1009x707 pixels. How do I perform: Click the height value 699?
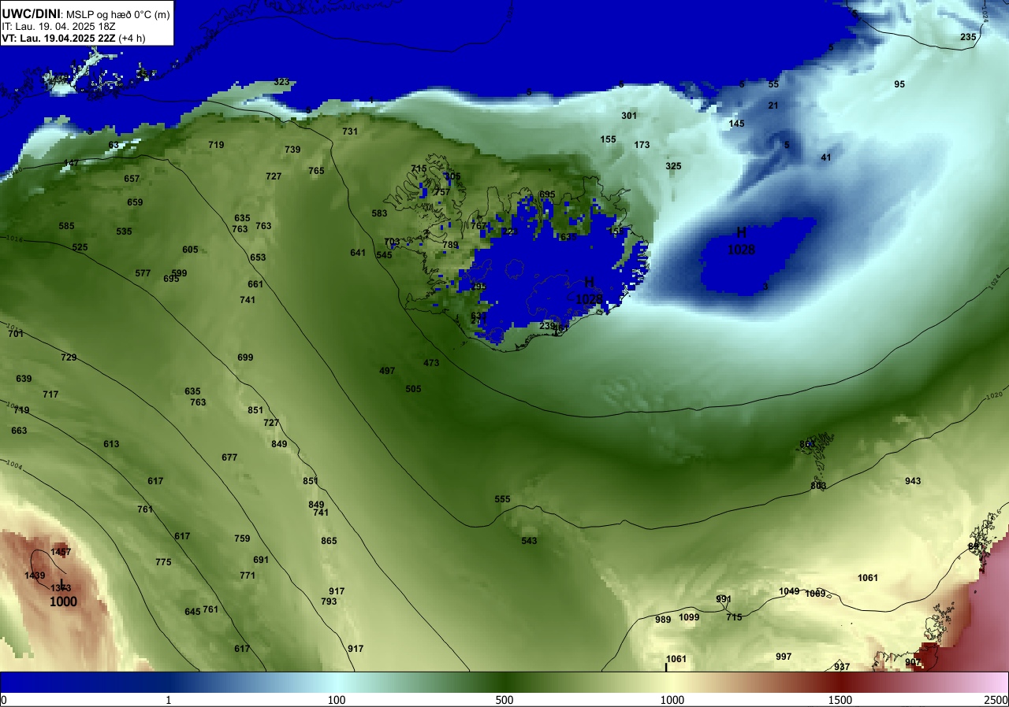click(x=245, y=357)
